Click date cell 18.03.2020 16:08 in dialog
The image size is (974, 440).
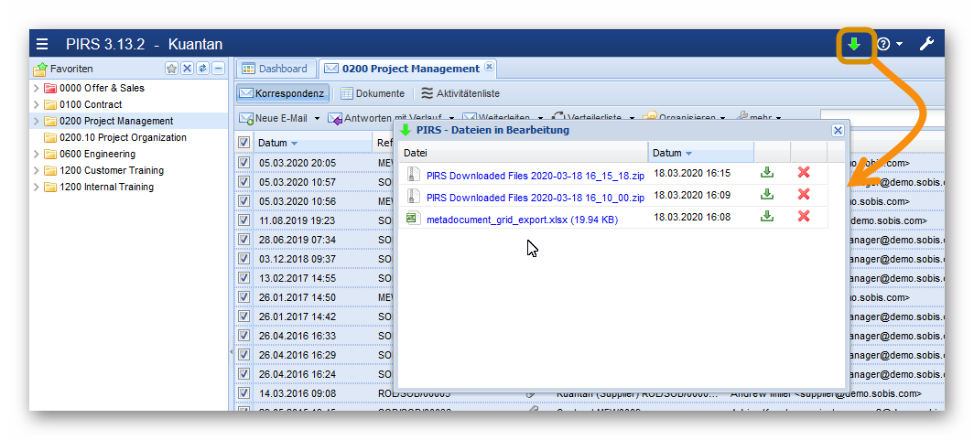point(691,217)
